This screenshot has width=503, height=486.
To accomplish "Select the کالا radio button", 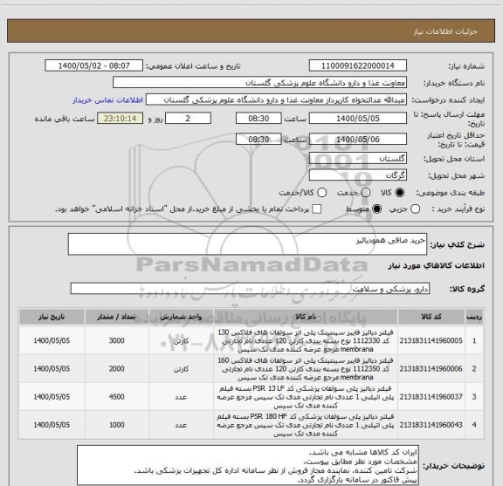I will [400, 192].
